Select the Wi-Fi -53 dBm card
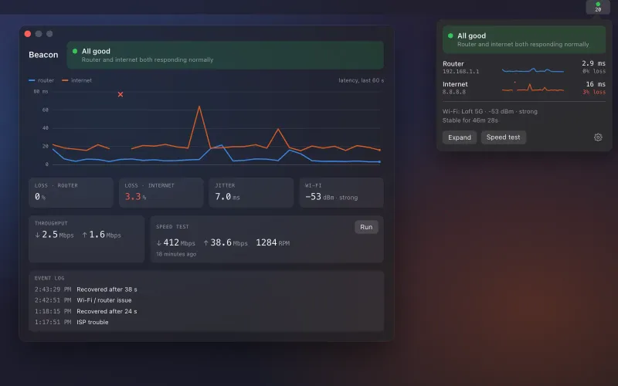 tap(341, 192)
